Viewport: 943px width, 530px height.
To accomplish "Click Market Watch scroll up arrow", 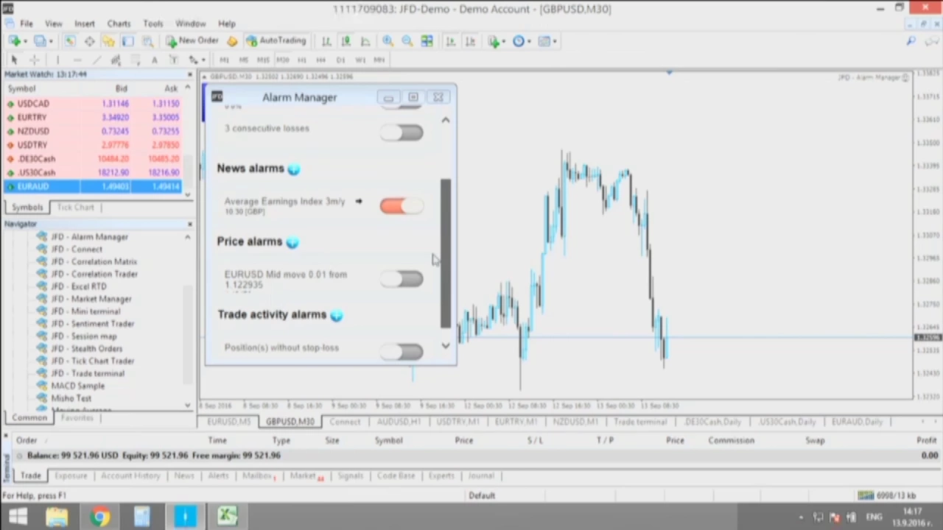I will point(188,88).
